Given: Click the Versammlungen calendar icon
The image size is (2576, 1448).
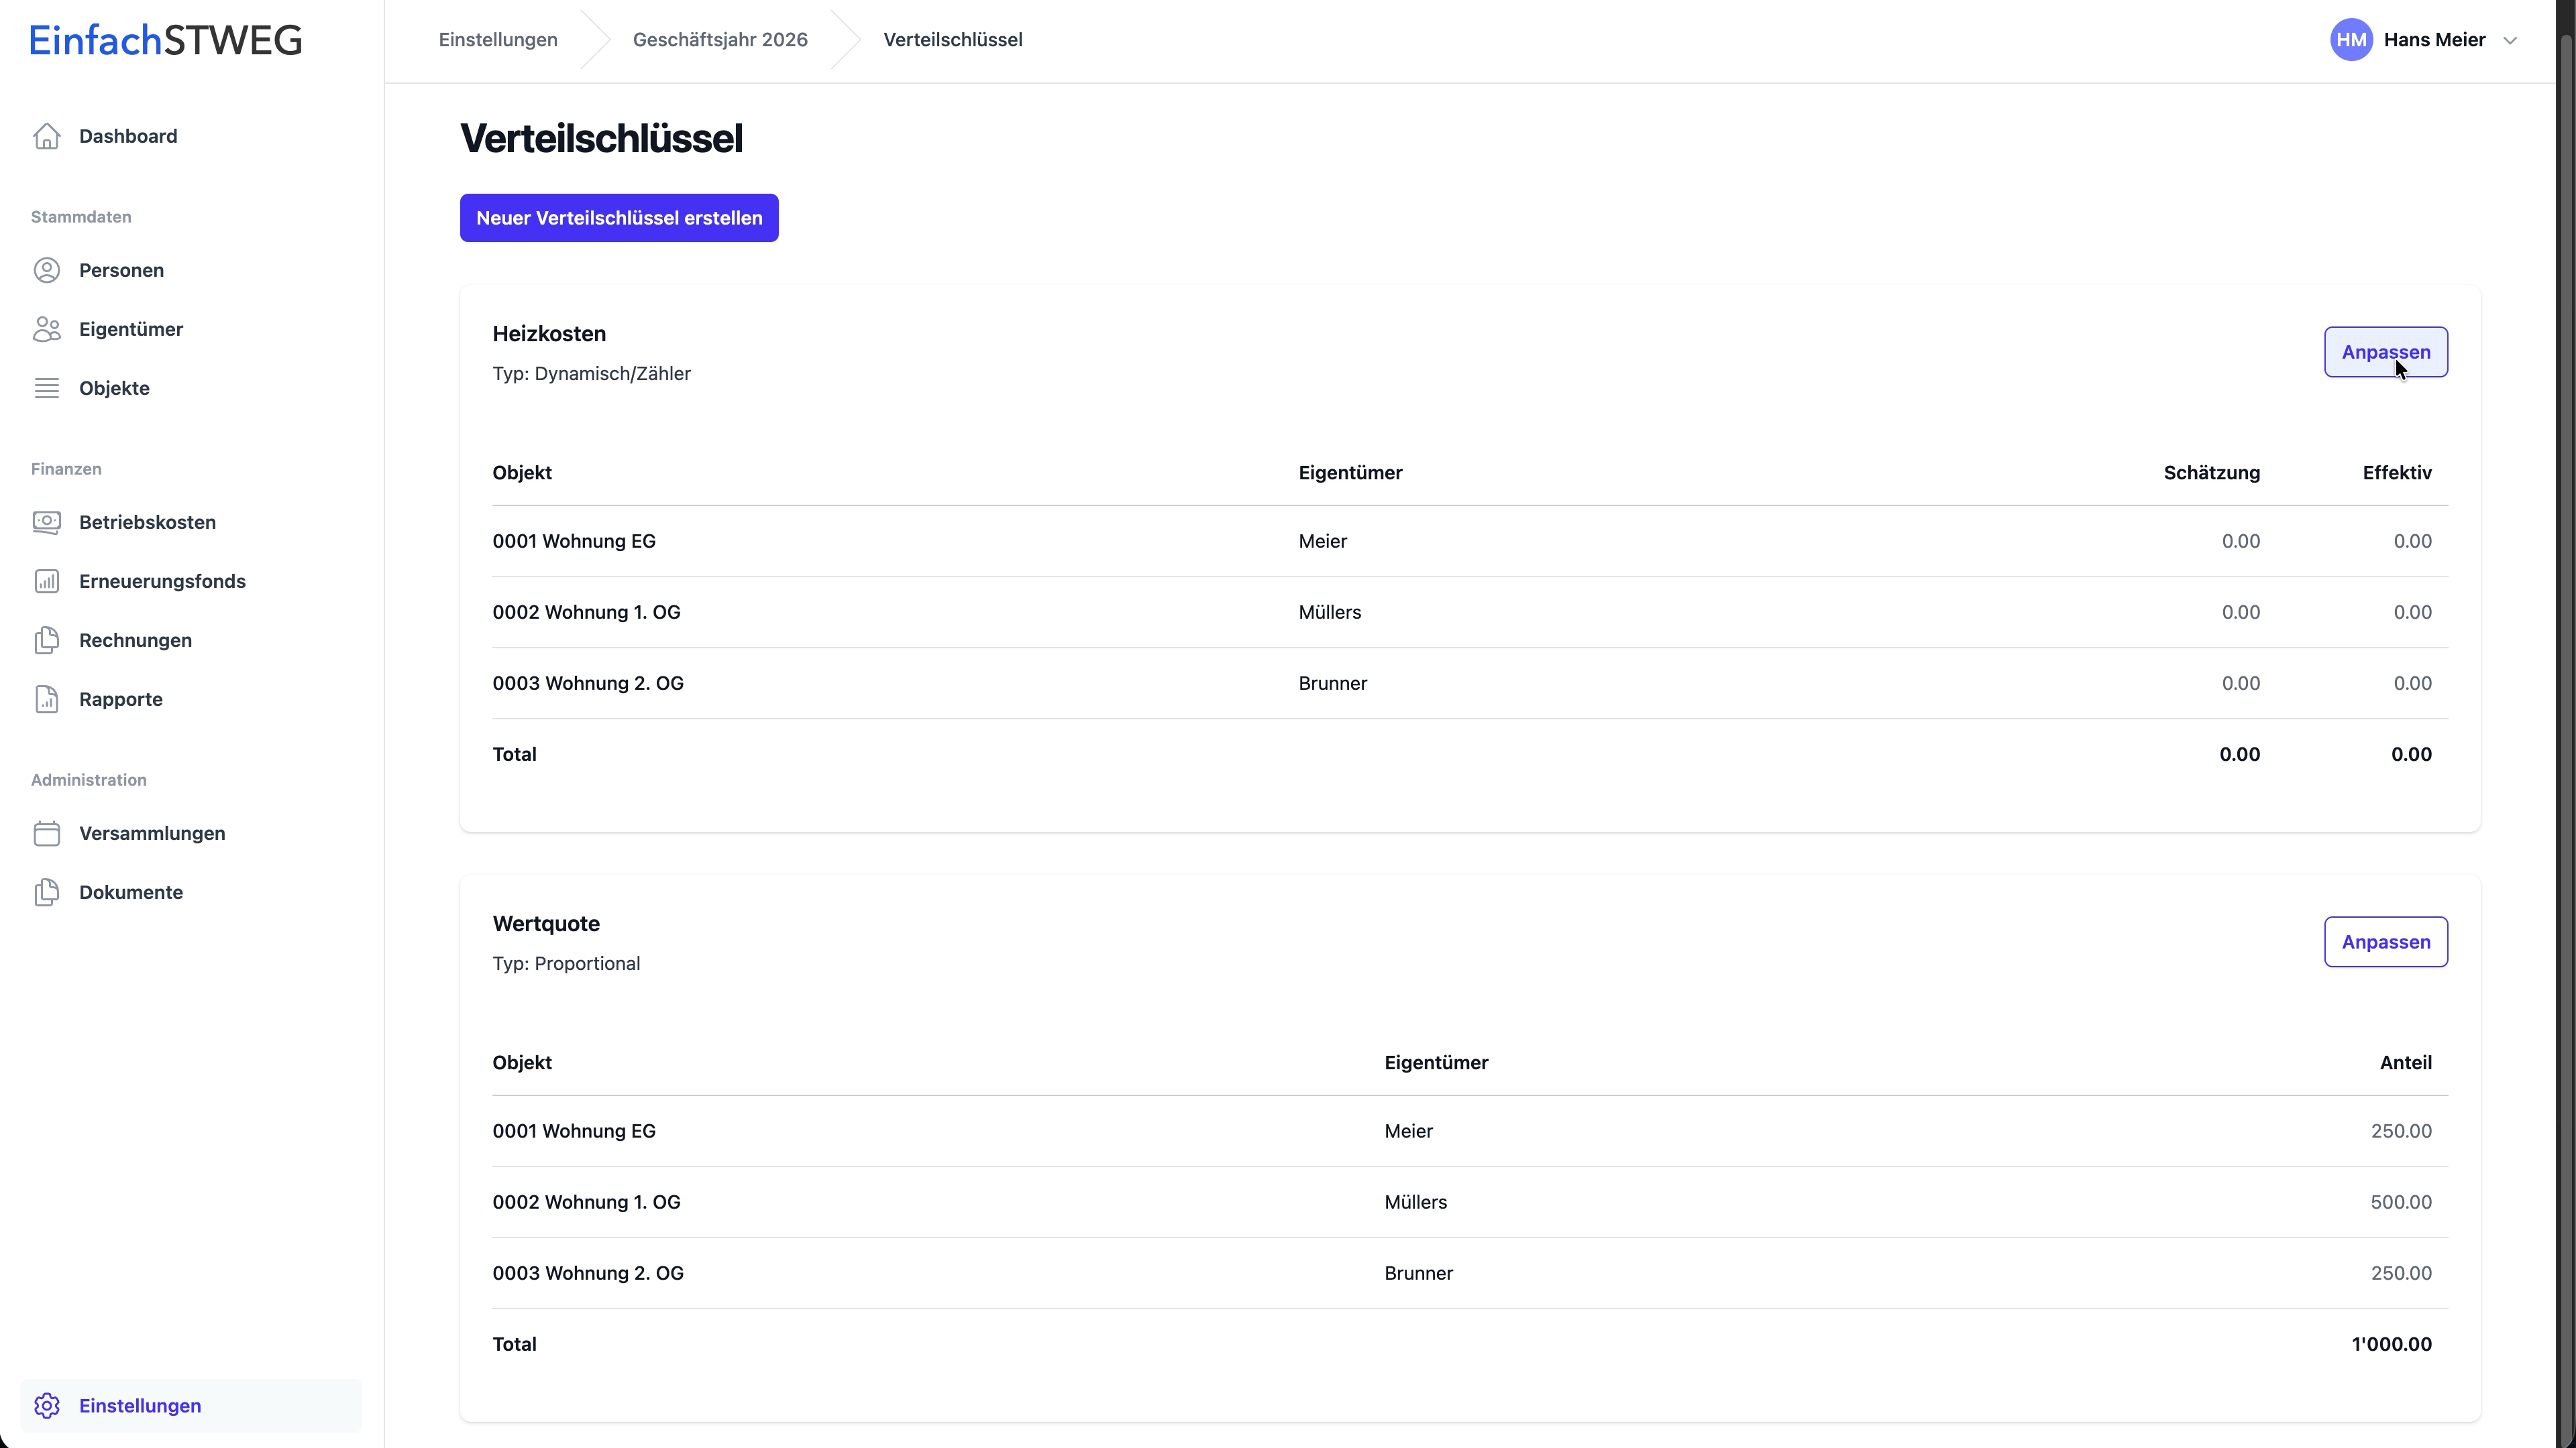Looking at the screenshot, I should tap(47, 833).
